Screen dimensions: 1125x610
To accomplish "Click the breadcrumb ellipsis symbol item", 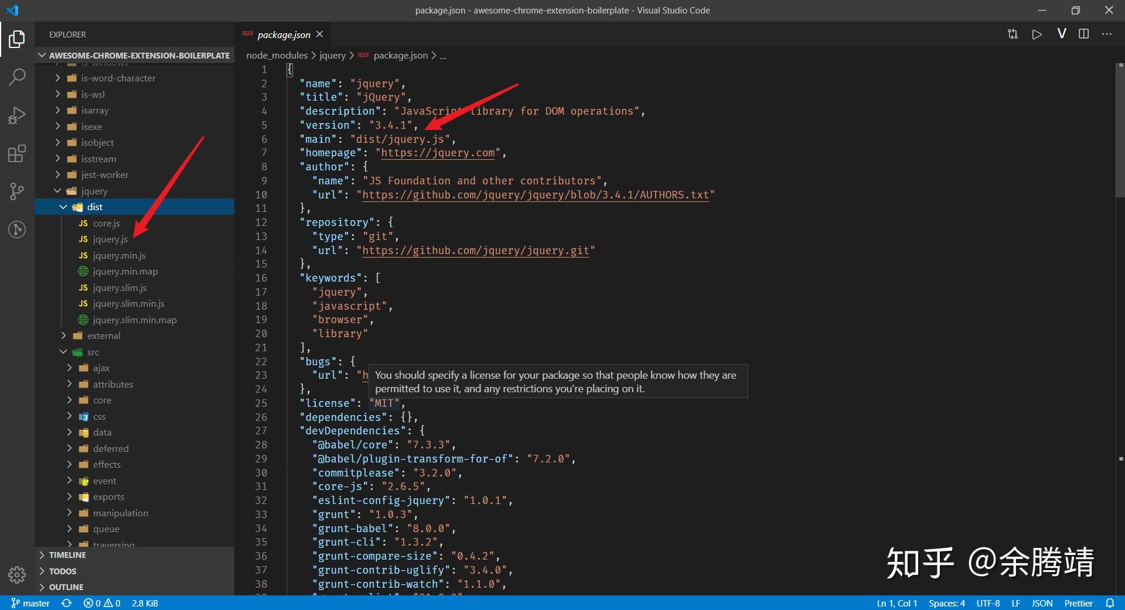I will coord(443,56).
